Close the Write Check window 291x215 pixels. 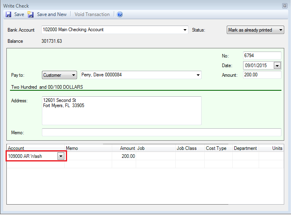click(285, 6)
